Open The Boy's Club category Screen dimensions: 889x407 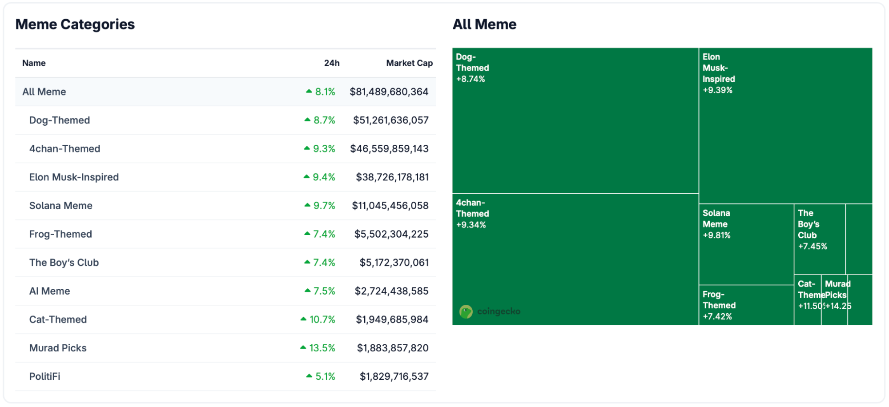[64, 263]
